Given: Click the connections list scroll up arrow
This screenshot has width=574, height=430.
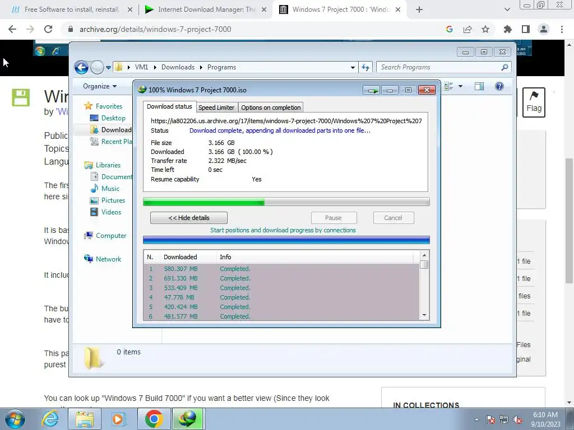Looking at the screenshot, I should (424, 255).
